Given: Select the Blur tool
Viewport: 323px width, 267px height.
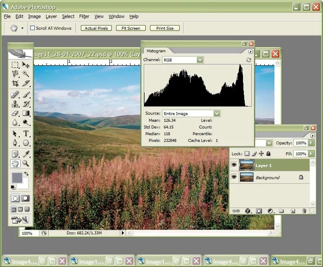Looking at the screenshot, I should pos(15,122).
